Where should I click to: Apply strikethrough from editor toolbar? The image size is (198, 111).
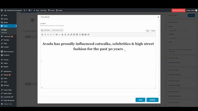point(48,35)
